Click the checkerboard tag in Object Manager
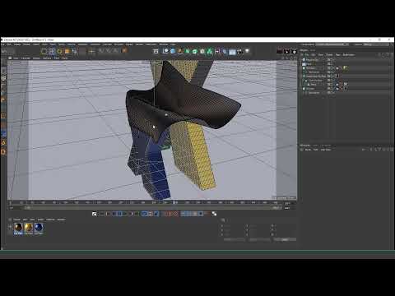This screenshot has width=395, height=296. pyautogui.click(x=346, y=84)
